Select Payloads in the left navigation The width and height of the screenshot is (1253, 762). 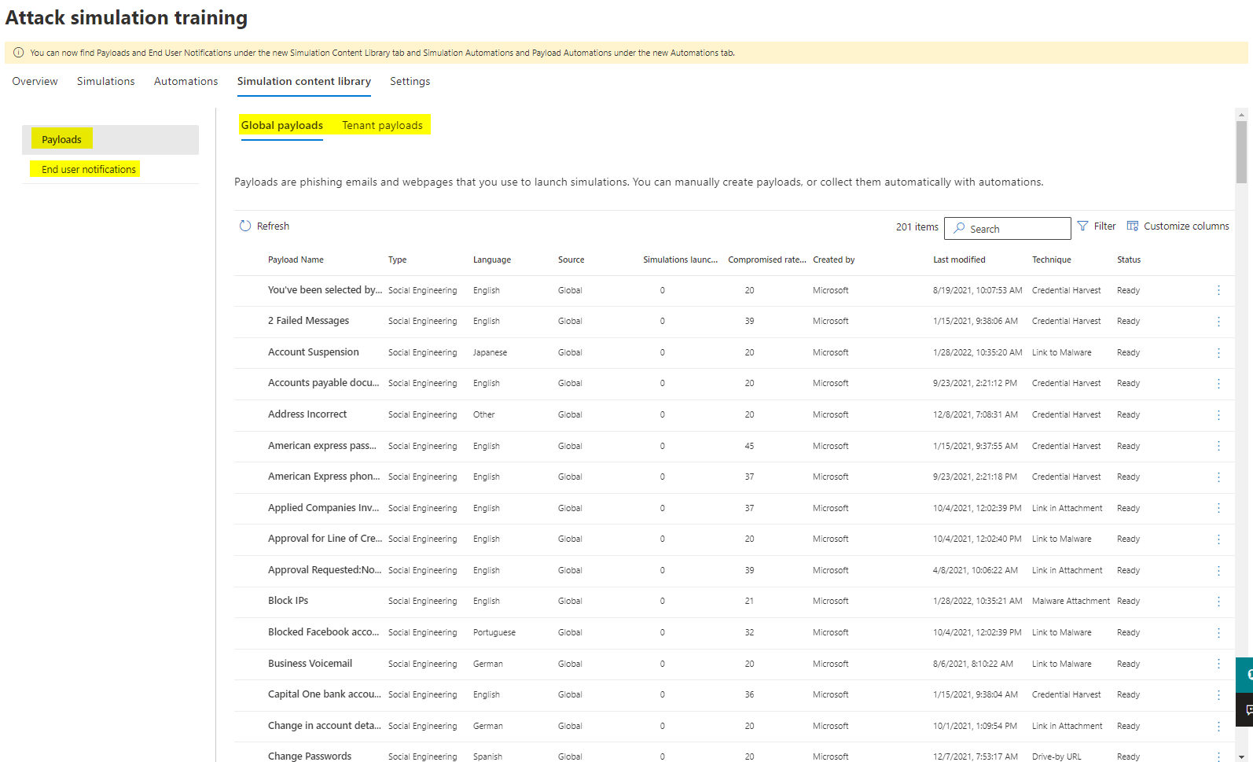click(110, 140)
